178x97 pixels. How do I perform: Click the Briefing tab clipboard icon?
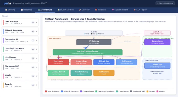[x=6, y=10]
